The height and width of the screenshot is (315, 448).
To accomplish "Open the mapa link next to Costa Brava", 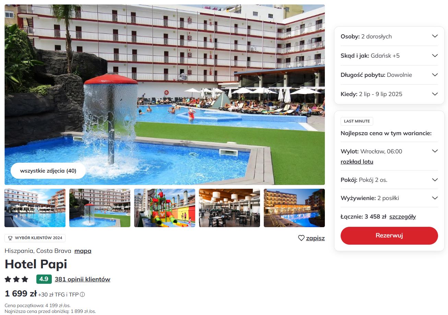I will (83, 251).
